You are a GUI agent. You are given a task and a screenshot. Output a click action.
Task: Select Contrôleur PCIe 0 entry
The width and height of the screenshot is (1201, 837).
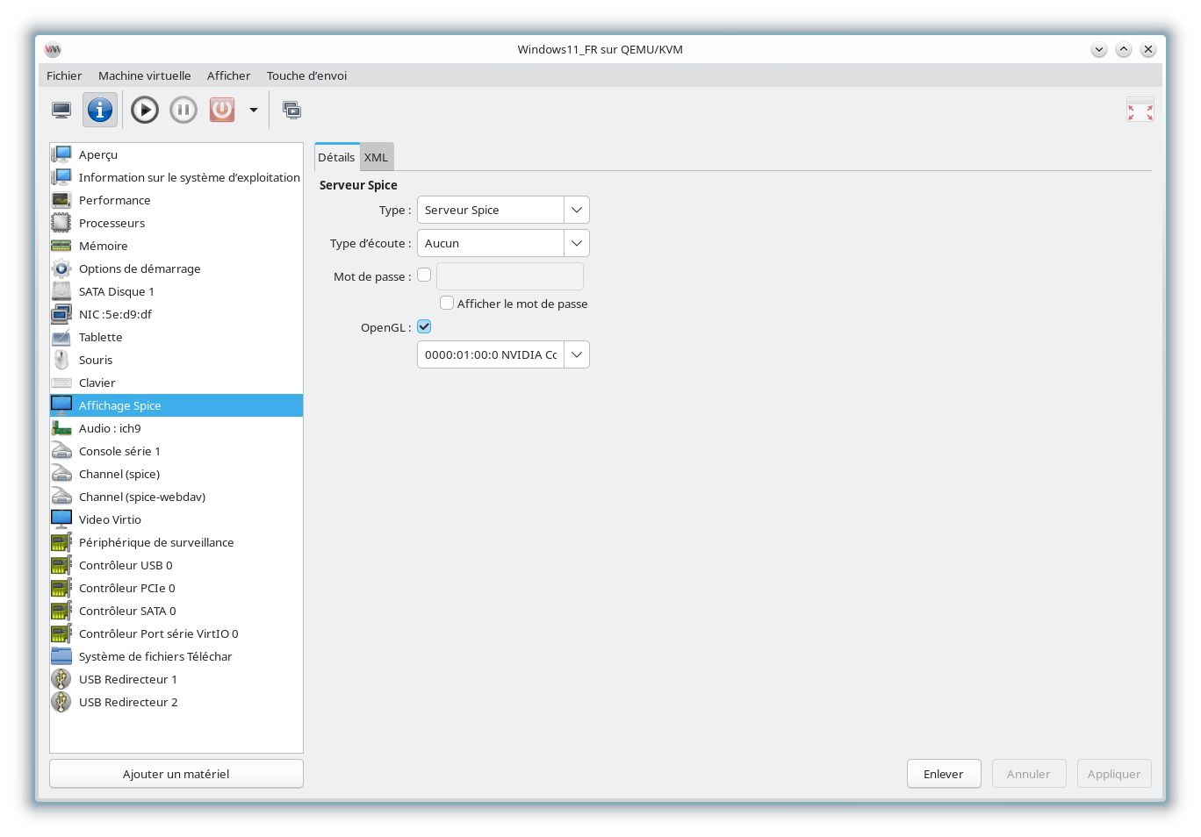click(x=176, y=588)
